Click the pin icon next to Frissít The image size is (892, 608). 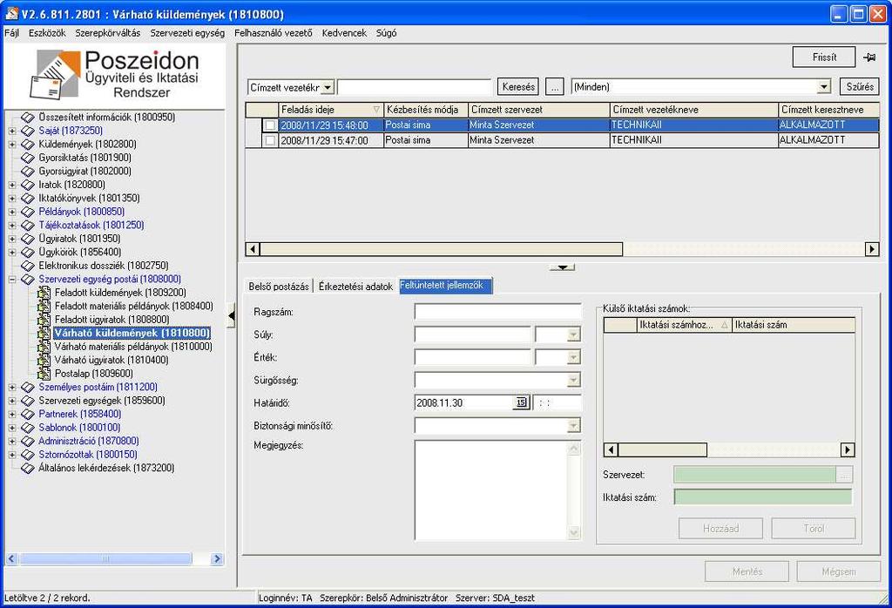click(x=868, y=57)
